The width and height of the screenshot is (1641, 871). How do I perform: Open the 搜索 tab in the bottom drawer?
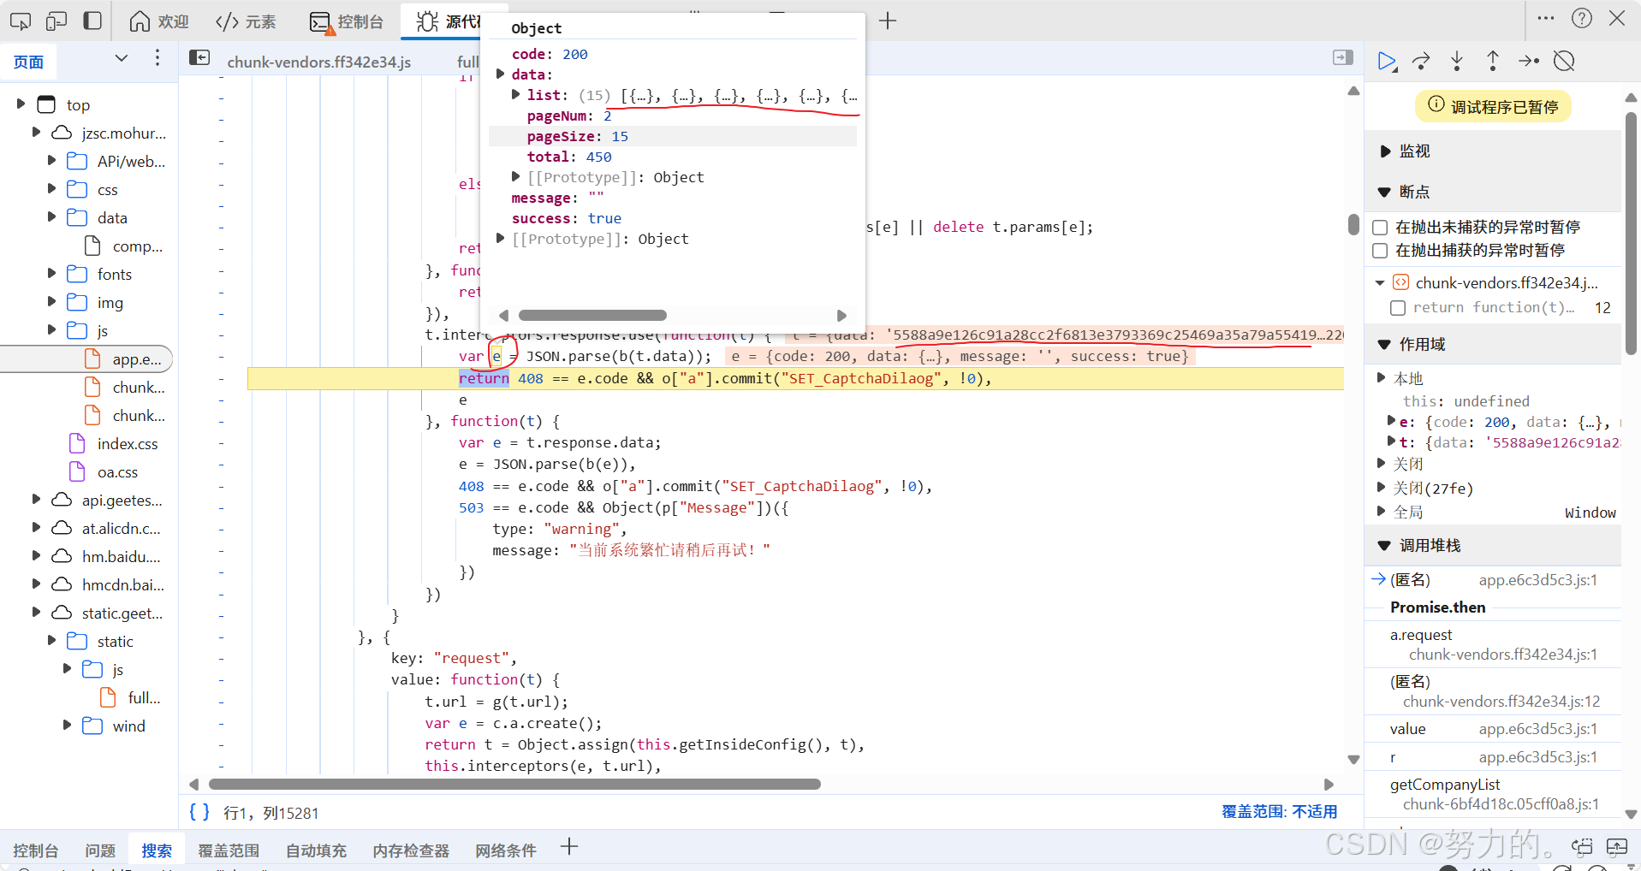coord(157,850)
